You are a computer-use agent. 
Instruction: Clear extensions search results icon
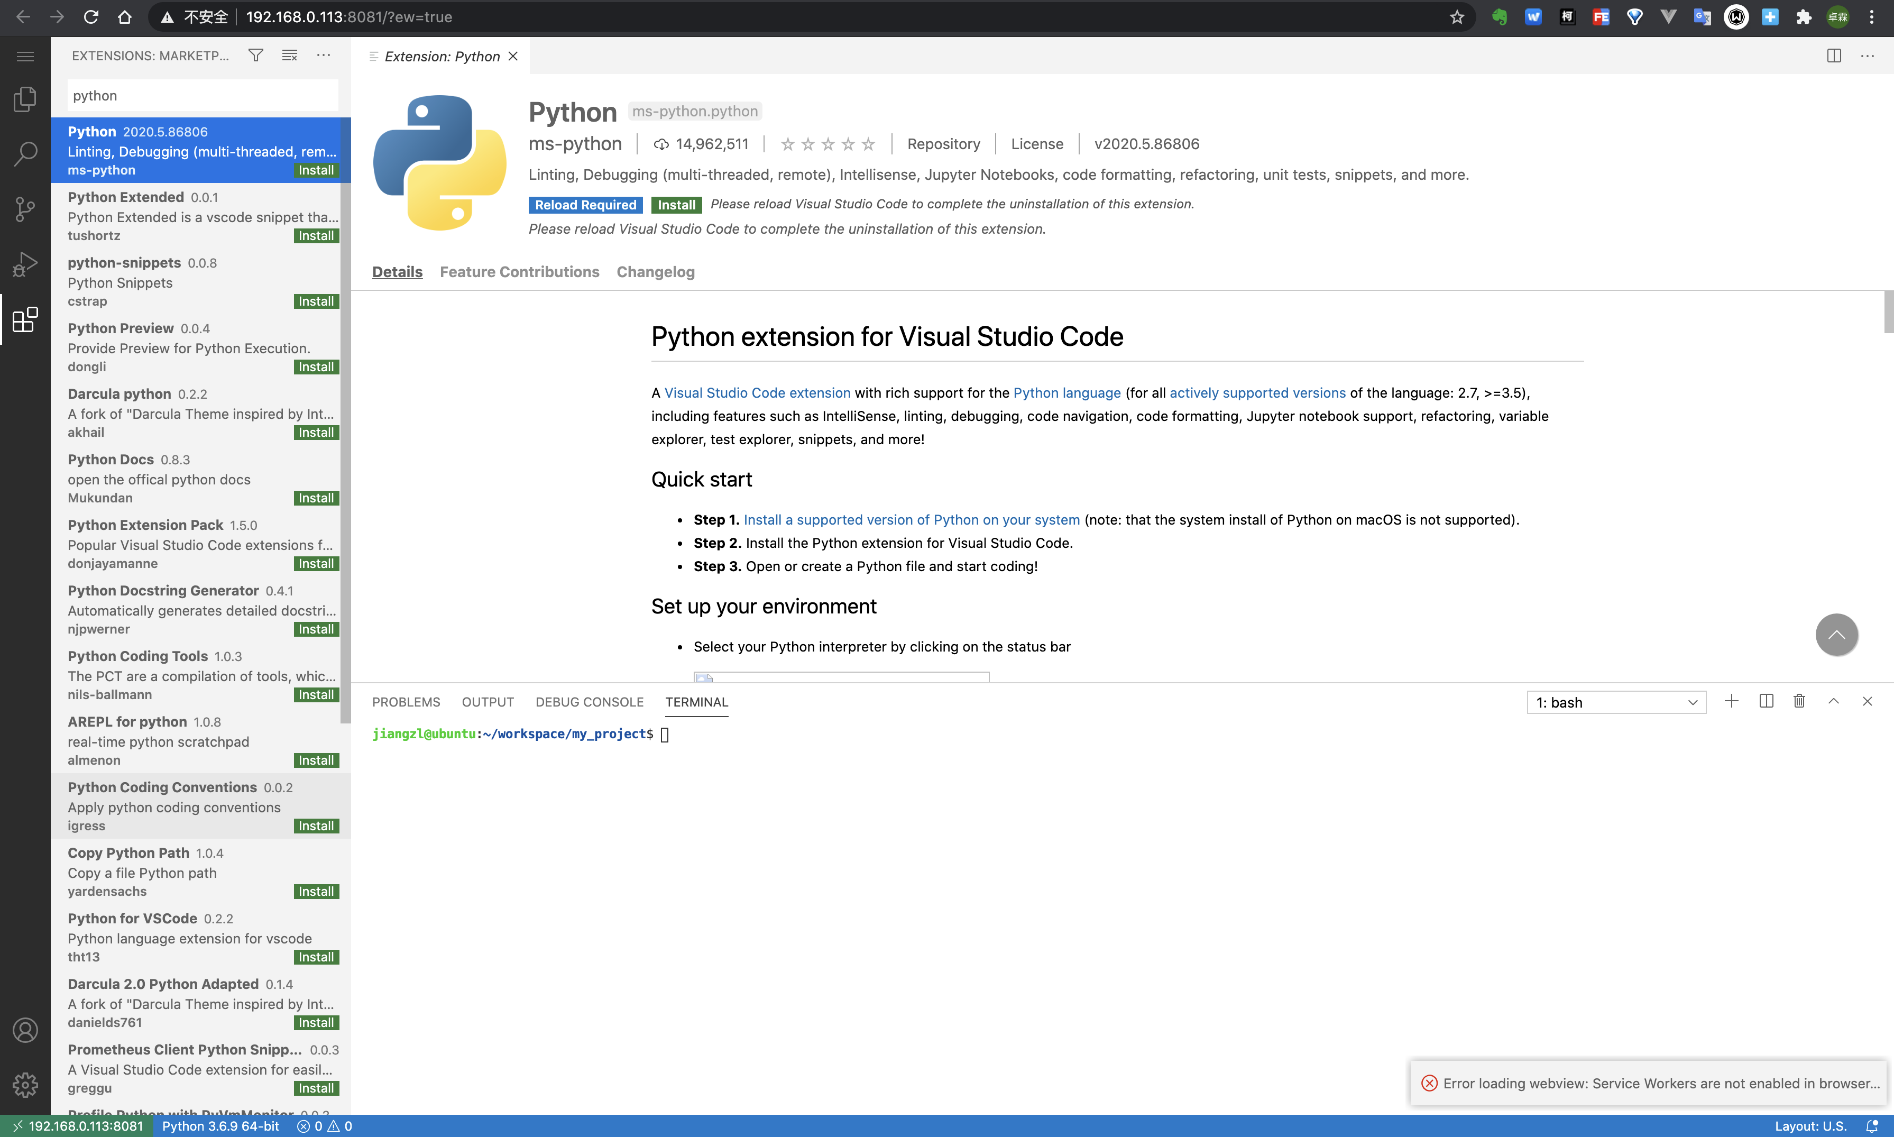(x=290, y=55)
